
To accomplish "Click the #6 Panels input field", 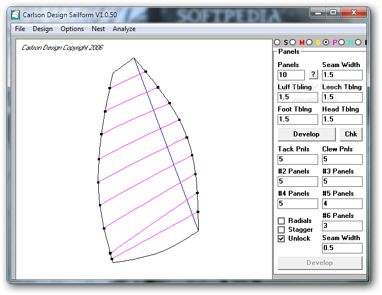I will 342,226.
